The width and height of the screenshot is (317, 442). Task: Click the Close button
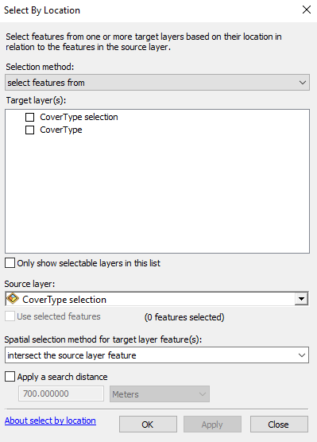coord(279,425)
